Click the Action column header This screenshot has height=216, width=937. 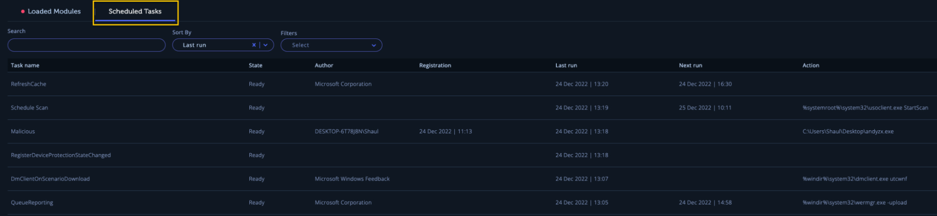coord(811,66)
